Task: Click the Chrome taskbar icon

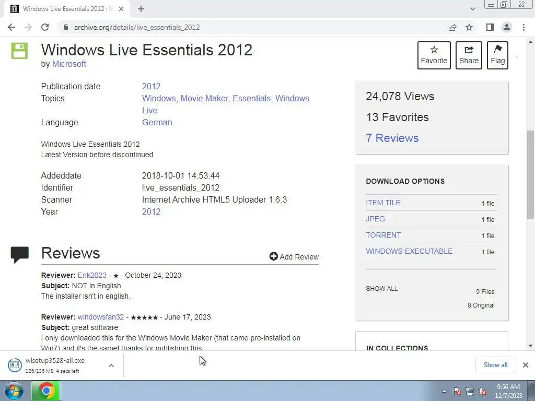Action: tap(46, 391)
